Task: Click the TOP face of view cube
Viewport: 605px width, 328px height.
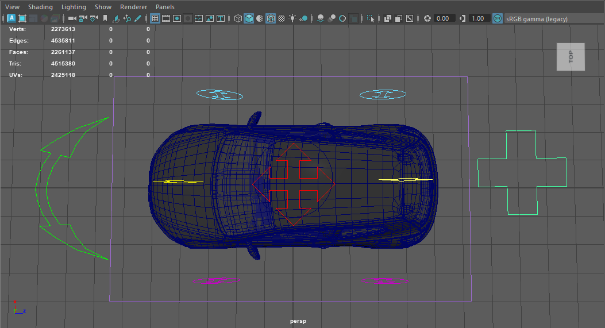Action: [x=571, y=57]
